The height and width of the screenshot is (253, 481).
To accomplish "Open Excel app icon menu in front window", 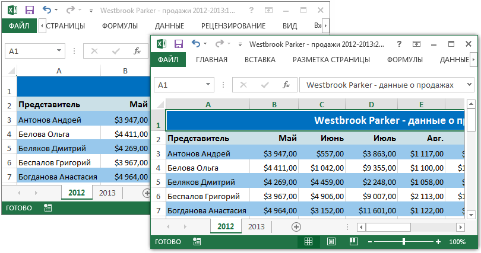I will tap(162, 44).
